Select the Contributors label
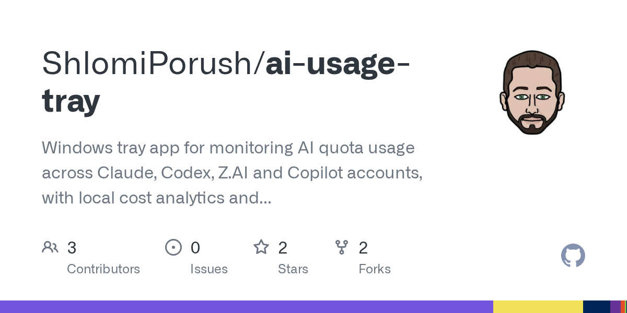Screen dimensions: 627x313 [x=103, y=269]
